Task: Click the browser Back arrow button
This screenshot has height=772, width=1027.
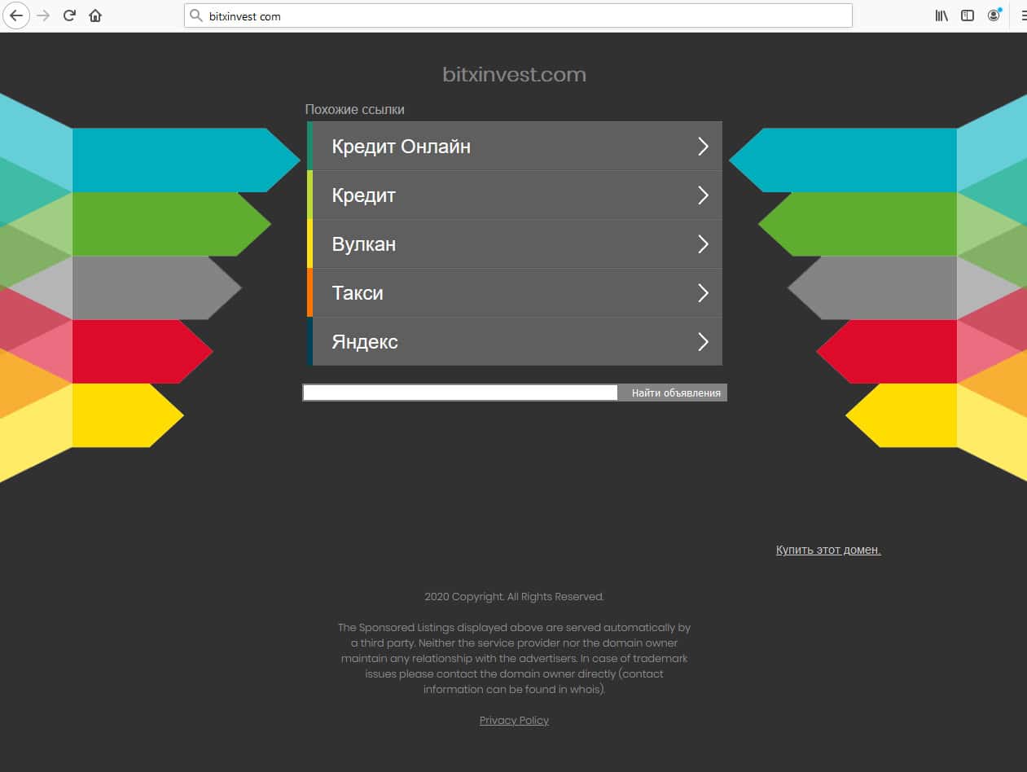Action: (x=15, y=15)
